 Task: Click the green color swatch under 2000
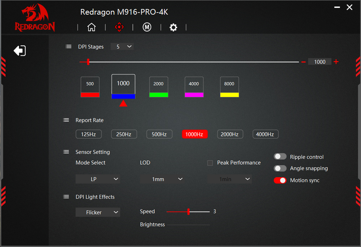coord(158,95)
